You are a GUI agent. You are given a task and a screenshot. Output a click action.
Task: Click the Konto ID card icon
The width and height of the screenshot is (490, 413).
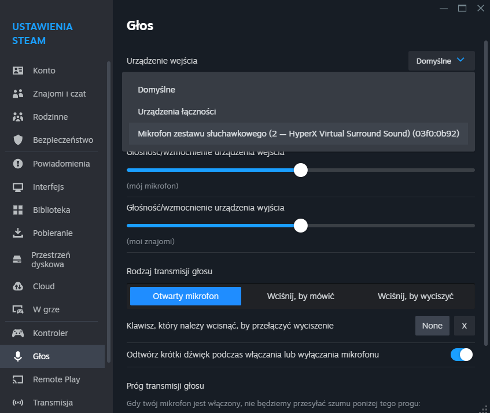[x=18, y=71]
